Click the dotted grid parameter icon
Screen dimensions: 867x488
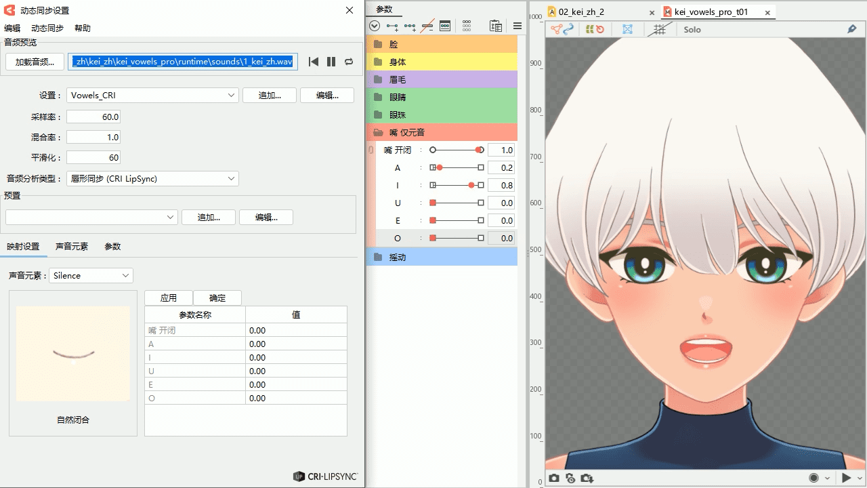[467, 26]
